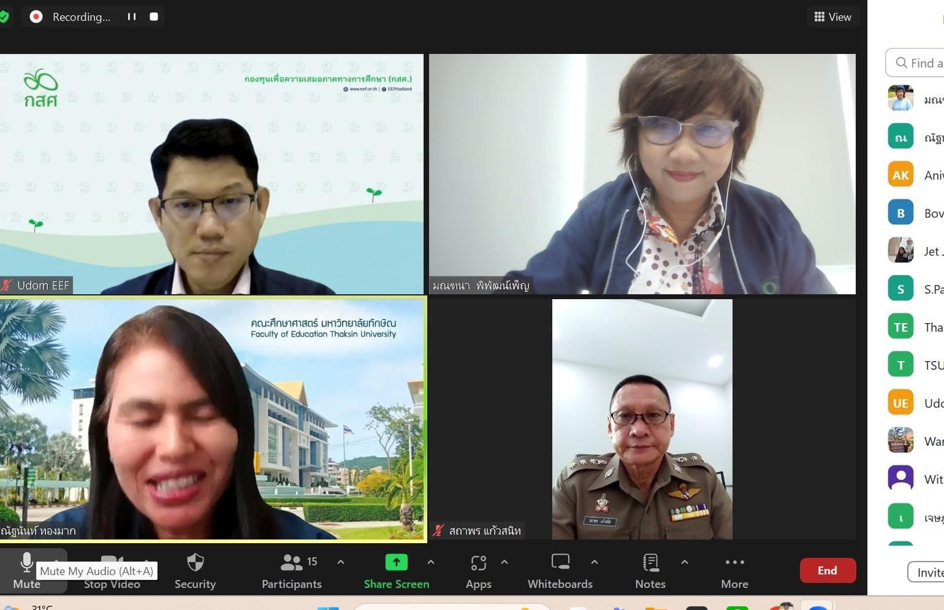Start sharing with Share Screen
The height and width of the screenshot is (610, 944).
(397, 571)
